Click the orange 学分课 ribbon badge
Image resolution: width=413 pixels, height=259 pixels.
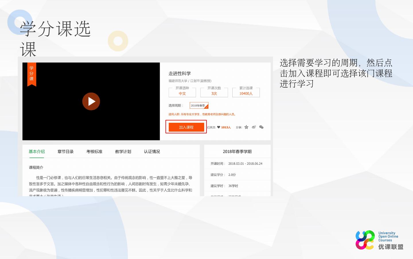(32, 74)
